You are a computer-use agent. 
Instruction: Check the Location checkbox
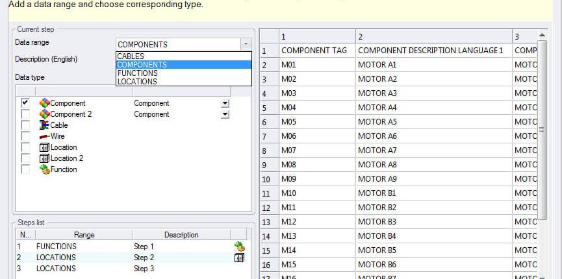25,147
